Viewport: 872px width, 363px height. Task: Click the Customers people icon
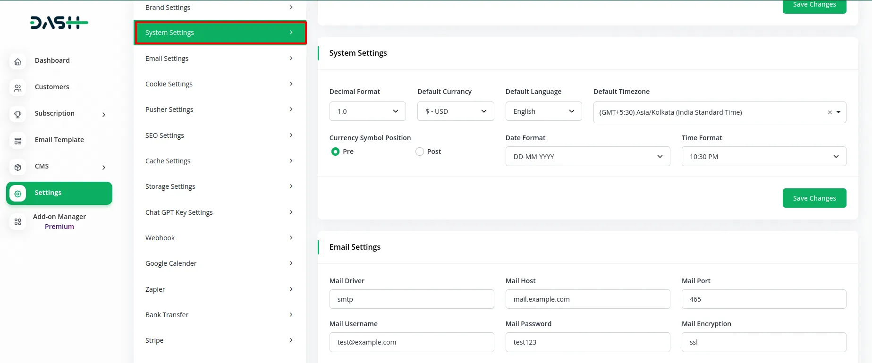point(18,88)
